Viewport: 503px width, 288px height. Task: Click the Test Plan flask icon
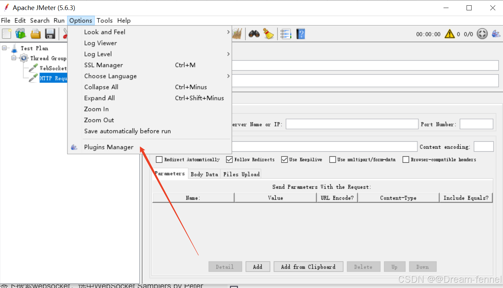point(14,48)
